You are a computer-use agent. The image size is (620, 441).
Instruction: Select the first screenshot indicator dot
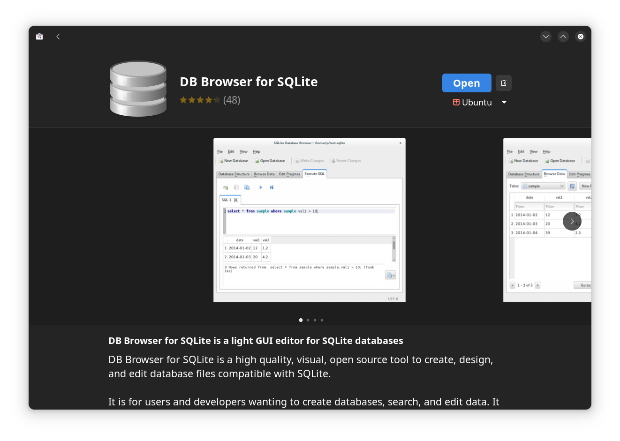pyautogui.click(x=301, y=320)
